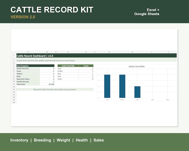Select the Expected Calves label cell
The image size is (189, 151).
[x=28, y=79]
